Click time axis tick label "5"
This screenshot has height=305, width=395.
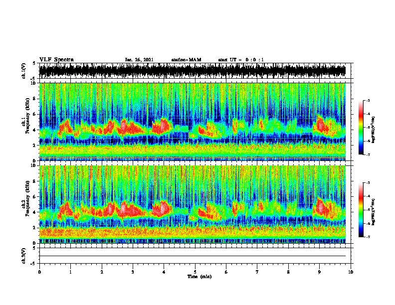(x=195, y=272)
